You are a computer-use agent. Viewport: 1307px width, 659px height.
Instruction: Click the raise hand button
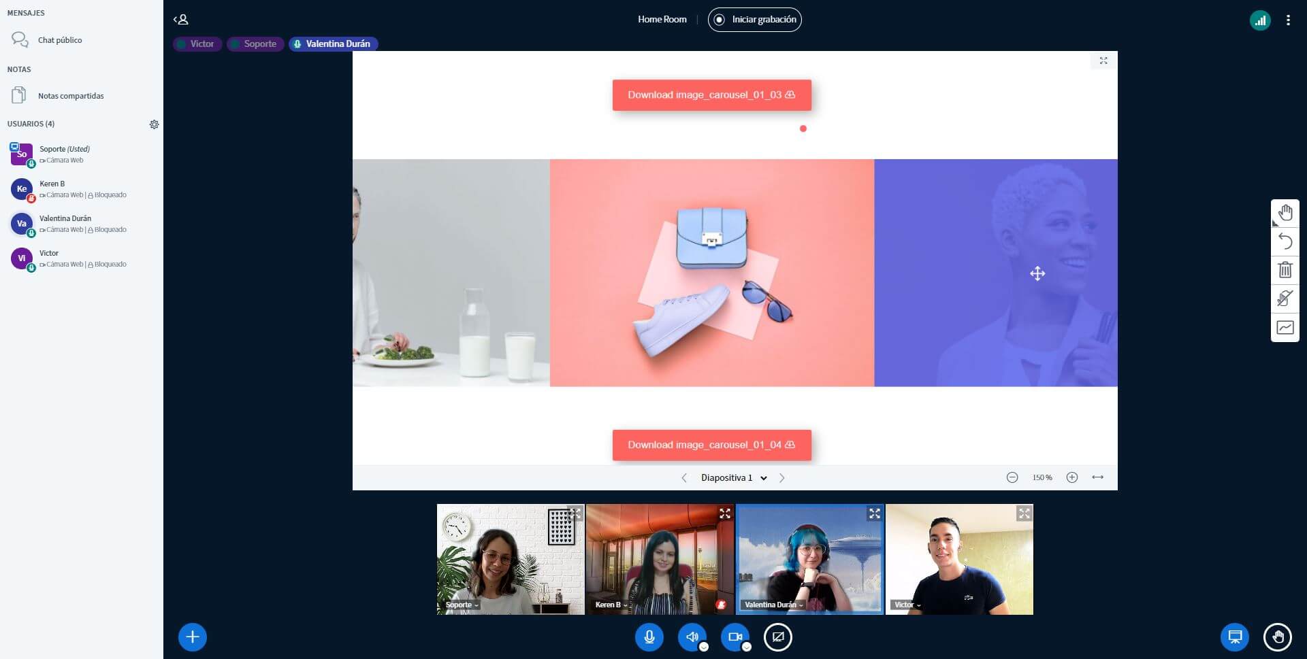(x=1277, y=637)
